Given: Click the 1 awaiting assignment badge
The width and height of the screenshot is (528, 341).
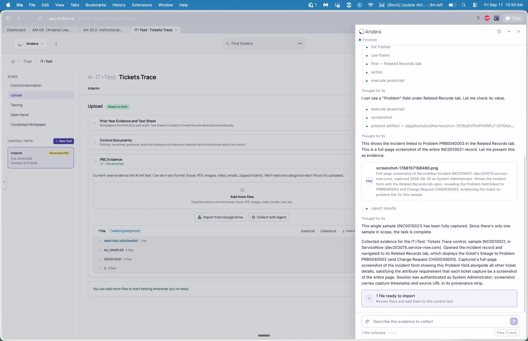Looking at the screenshot, I should (125, 231).
